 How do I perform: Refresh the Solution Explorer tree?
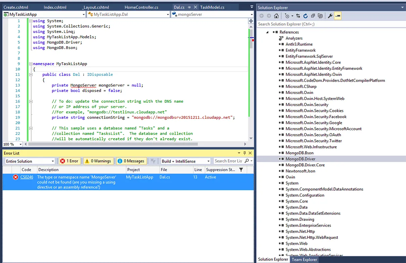[305, 16]
